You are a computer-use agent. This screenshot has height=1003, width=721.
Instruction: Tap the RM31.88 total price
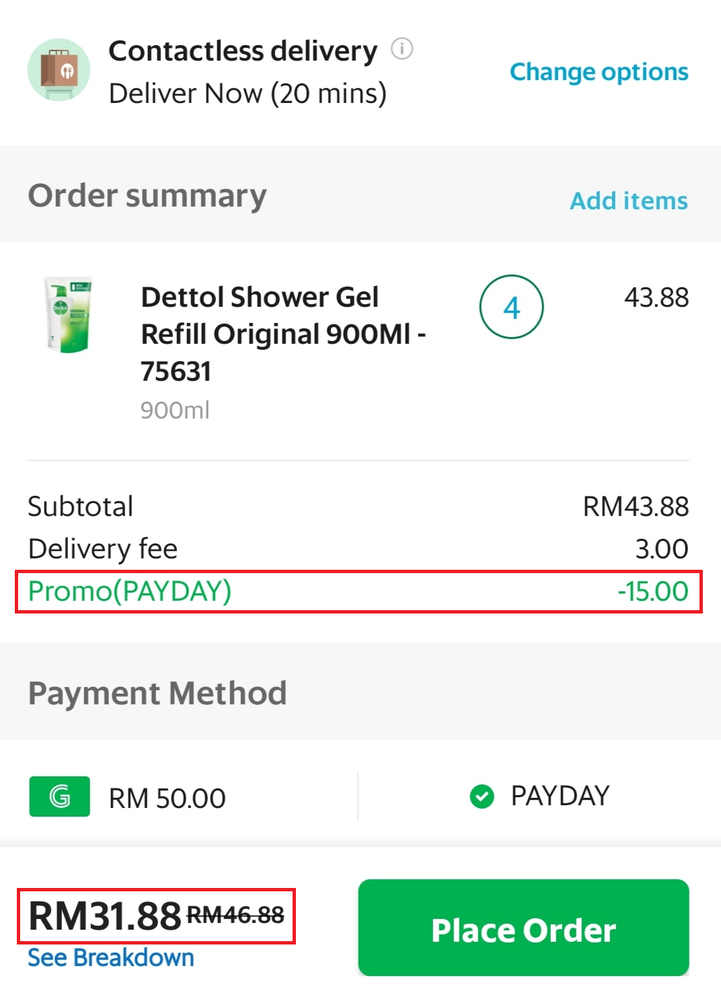pyautogui.click(x=105, y=916)
